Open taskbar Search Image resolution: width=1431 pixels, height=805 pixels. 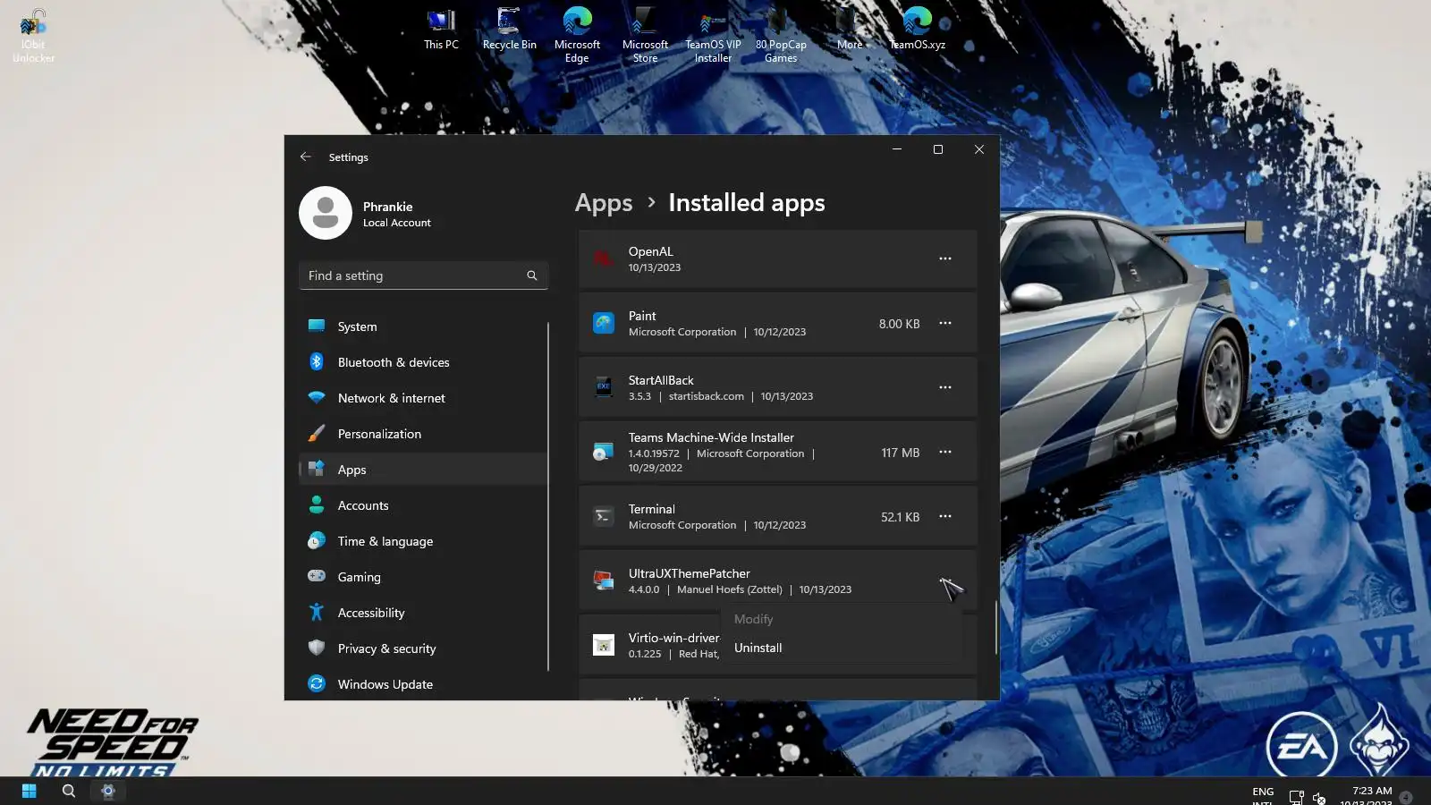point(69,791)
